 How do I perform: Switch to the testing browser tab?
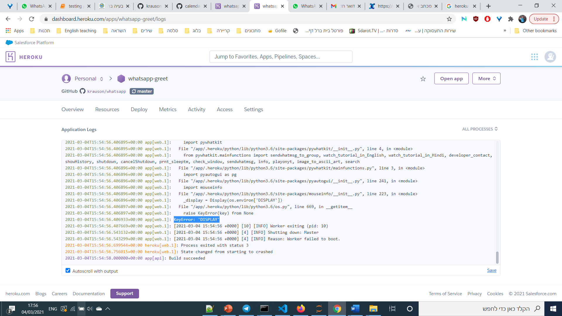point(75,6)
